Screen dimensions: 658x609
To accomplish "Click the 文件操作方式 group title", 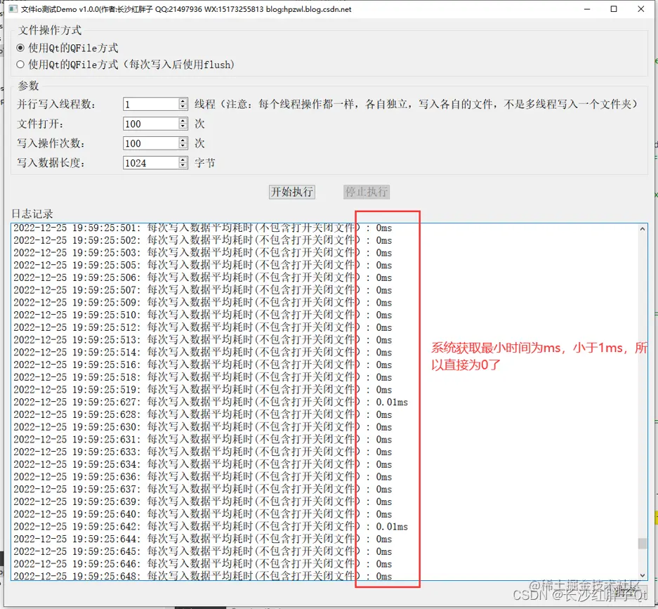I will [50, 30].
